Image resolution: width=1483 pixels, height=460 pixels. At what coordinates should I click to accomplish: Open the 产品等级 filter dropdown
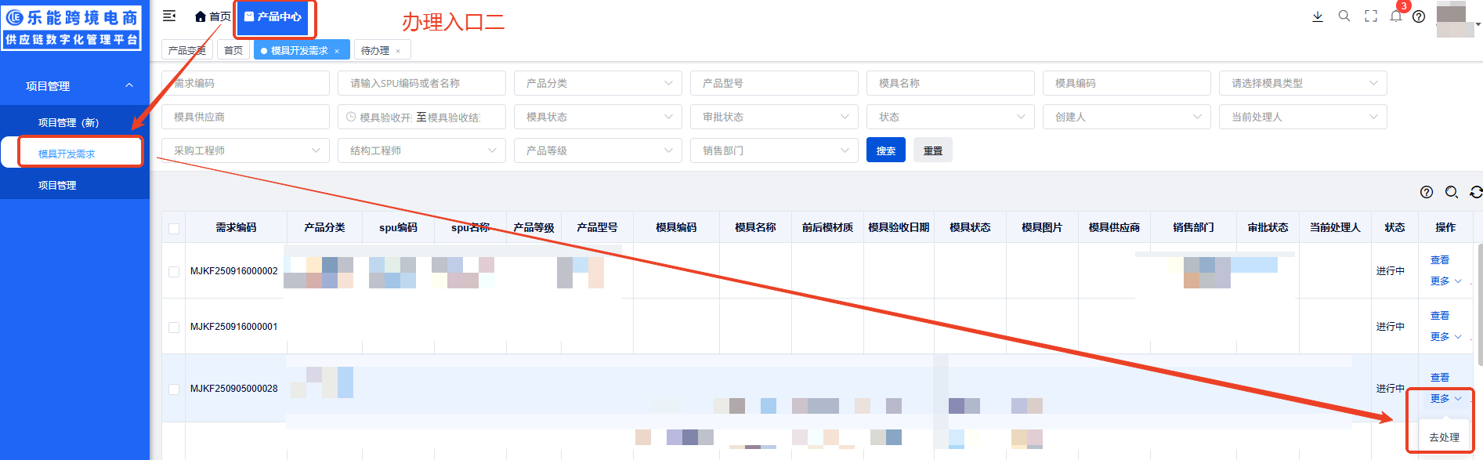click(598, 150)
